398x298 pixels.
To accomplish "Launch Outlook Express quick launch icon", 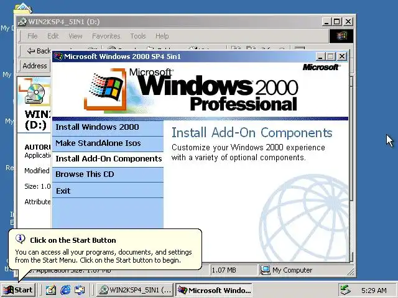I will pyautogui.click(x=80, y=290).
